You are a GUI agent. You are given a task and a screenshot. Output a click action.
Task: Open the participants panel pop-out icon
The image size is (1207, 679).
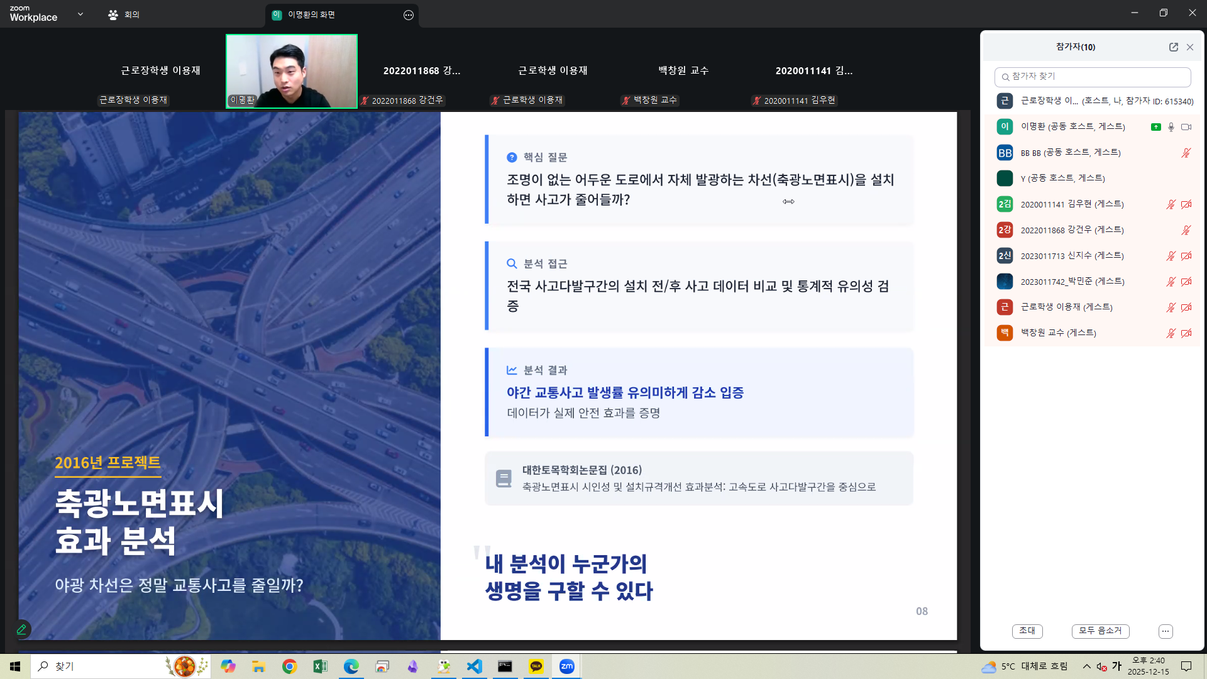1174,47
